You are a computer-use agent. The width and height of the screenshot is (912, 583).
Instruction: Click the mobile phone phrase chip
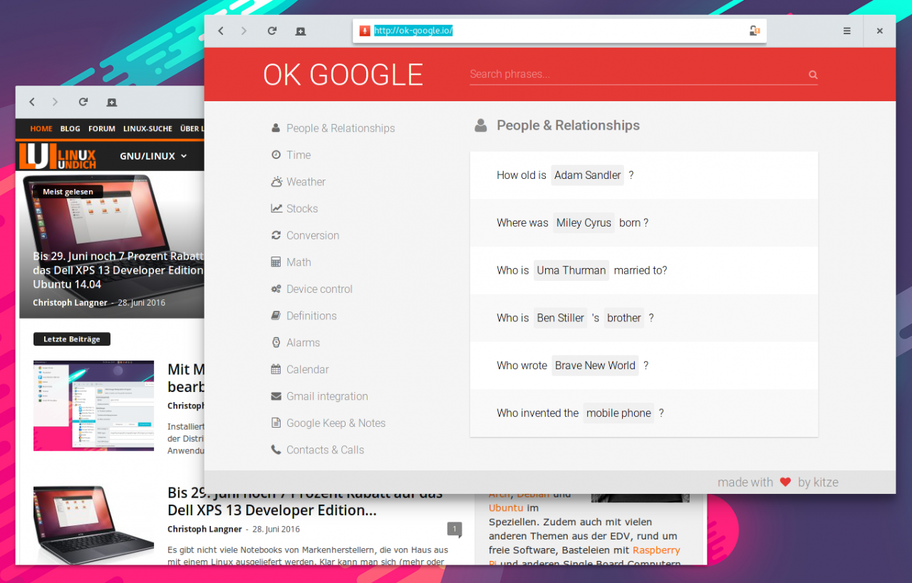[x=618, y=413]
